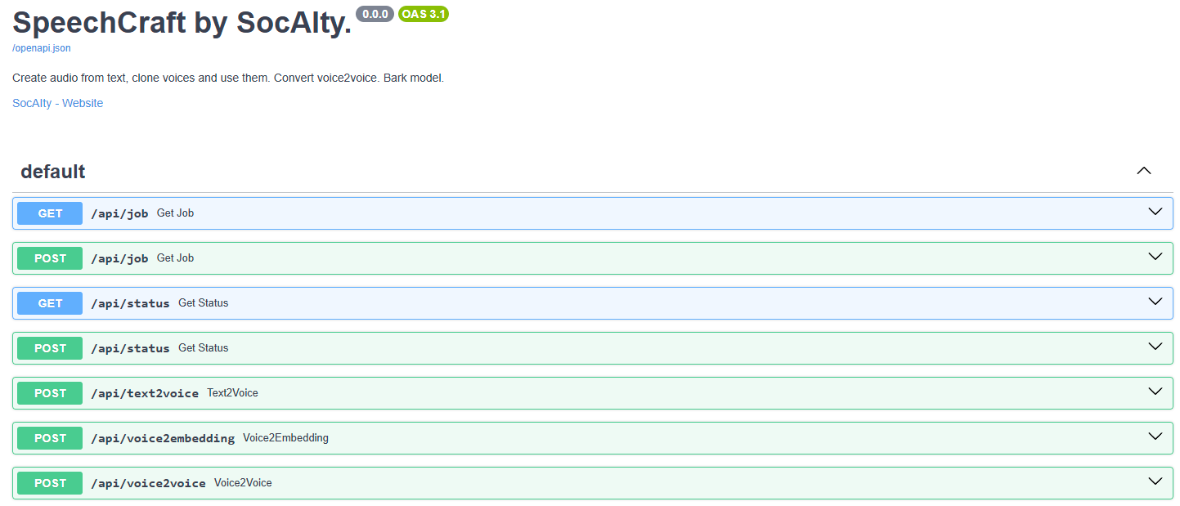This screenshot has height=506, width=1180.
Task: Click the Voice2Voice summary label
Action: tap(243, 483)
